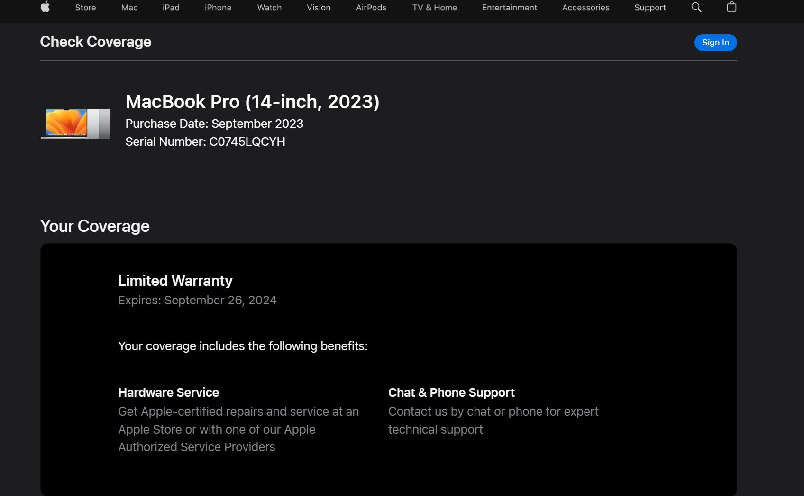Image resolution: width=804 pixels, height=496 pixels.
Task: Open the Mac menu
Action: click(x=129, y=8)
